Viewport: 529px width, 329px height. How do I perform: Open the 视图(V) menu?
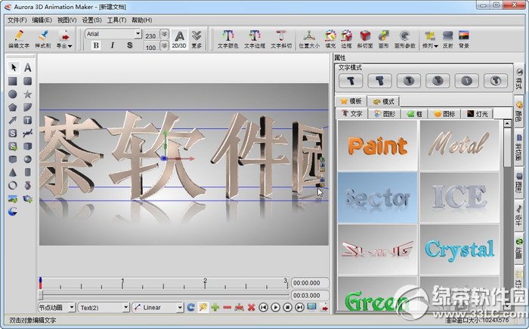coord(67,20)
